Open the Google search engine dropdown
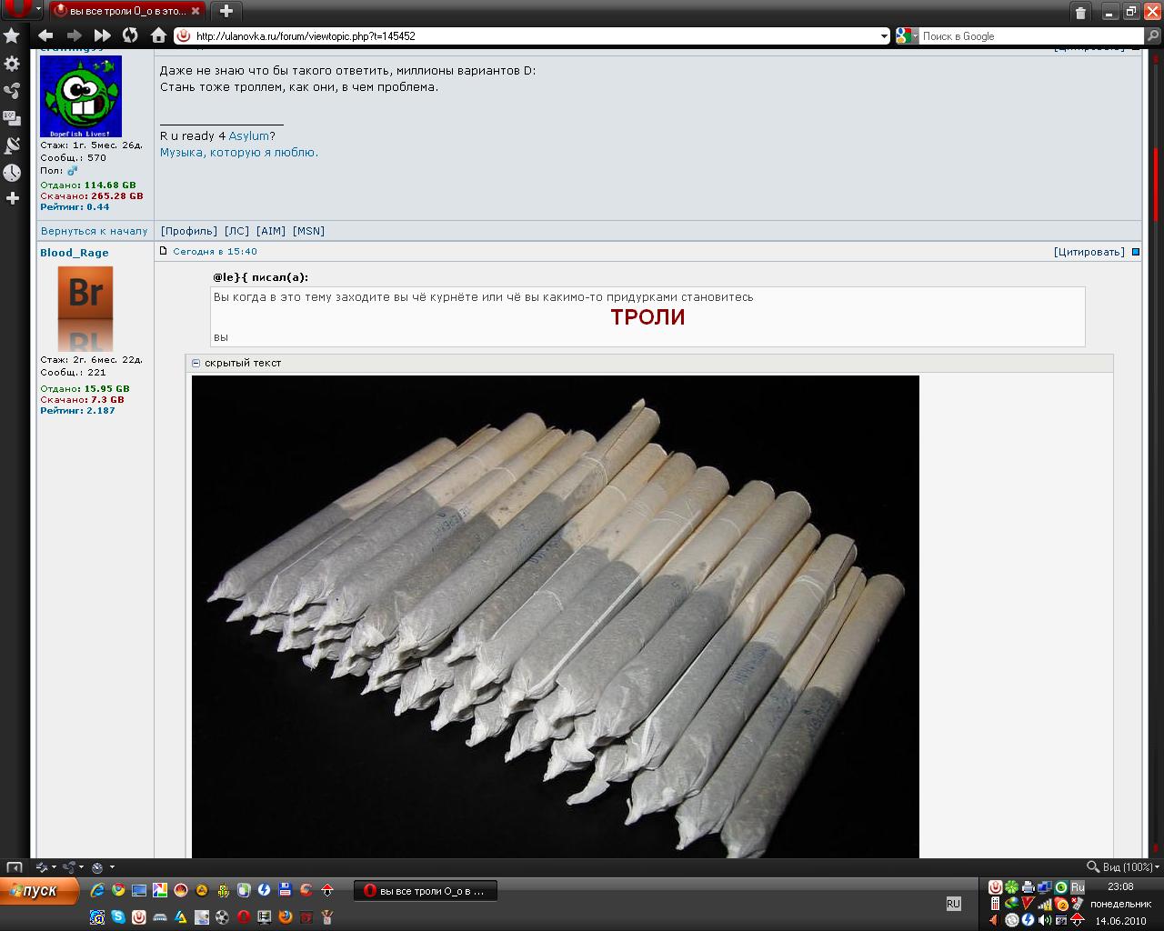The height and width of the screenshot is (931, 1164). pos(907,36)
